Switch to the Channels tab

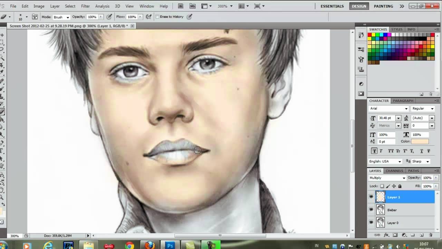[394, 171]
